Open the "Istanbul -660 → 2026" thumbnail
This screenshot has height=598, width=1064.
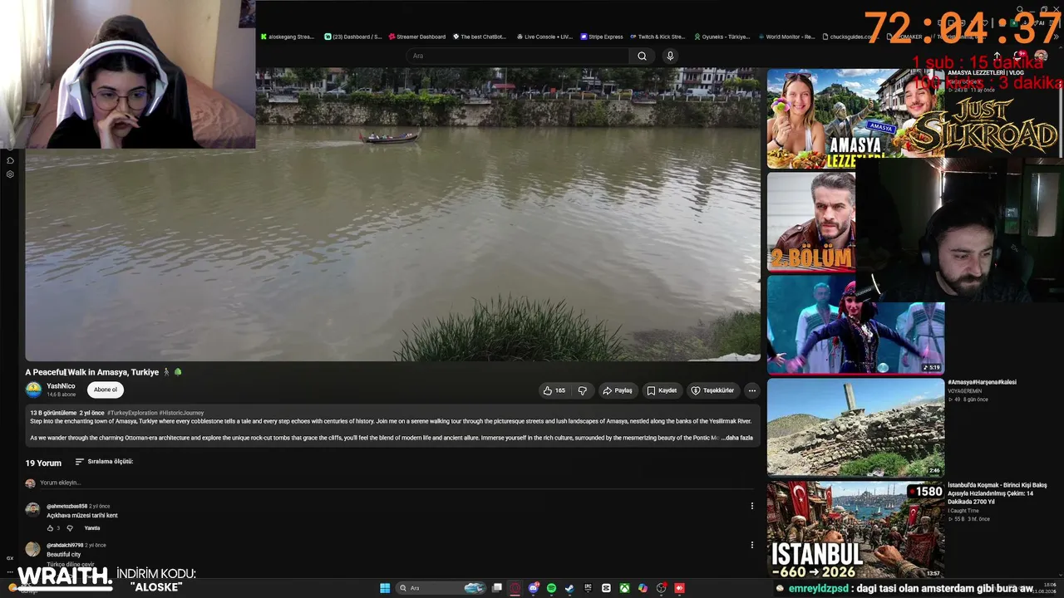pyautogui.click(x=855, y=530)
